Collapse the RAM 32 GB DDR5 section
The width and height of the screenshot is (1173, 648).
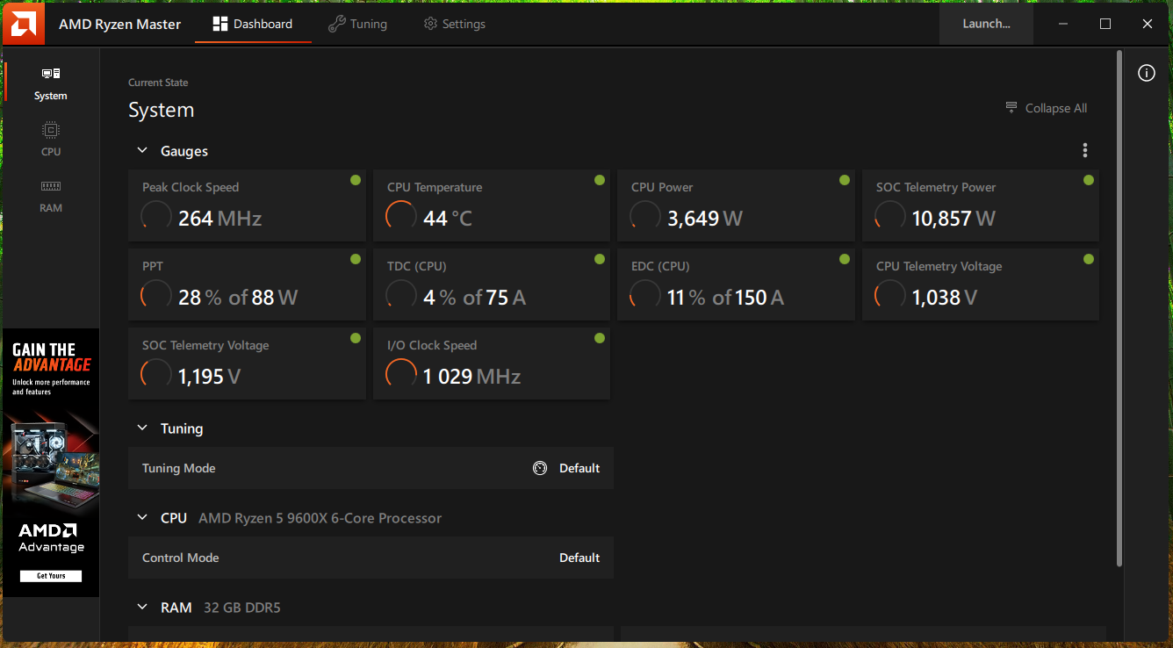(142, 608)
